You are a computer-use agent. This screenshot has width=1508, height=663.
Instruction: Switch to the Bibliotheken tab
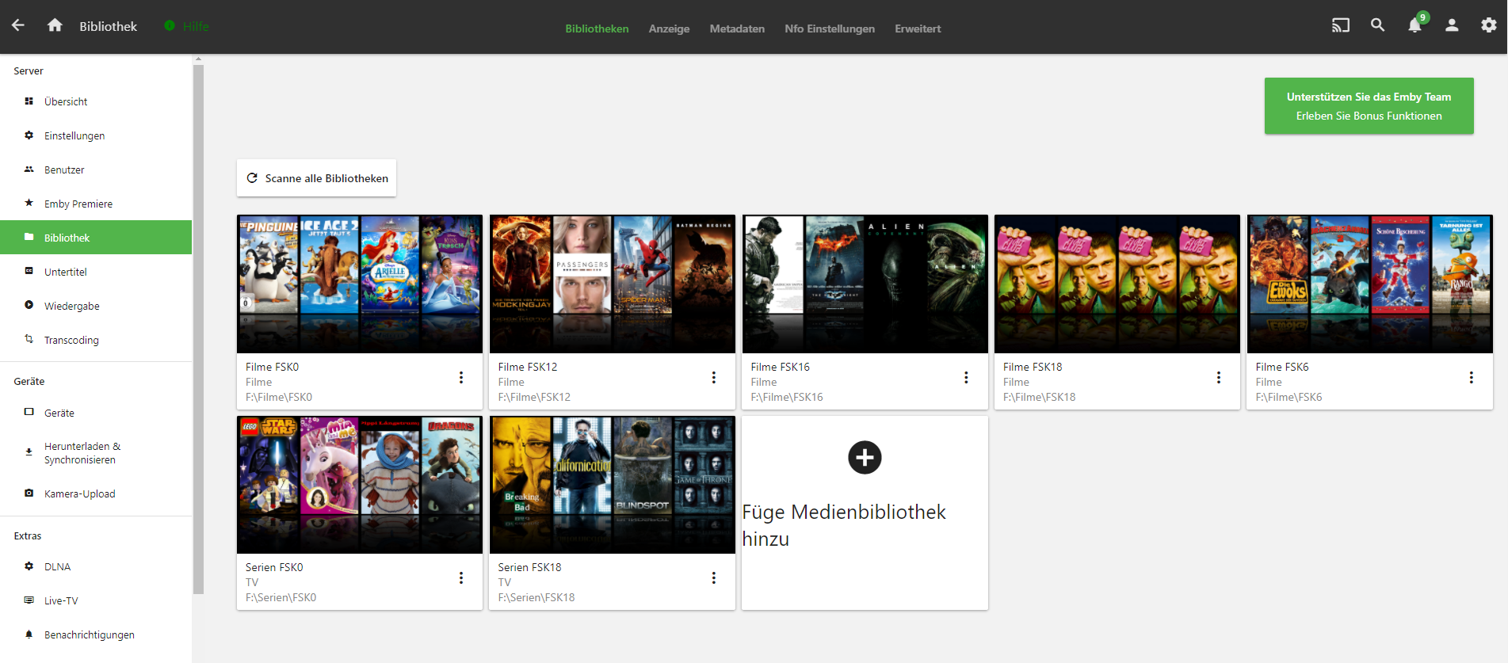click(597, 29)
